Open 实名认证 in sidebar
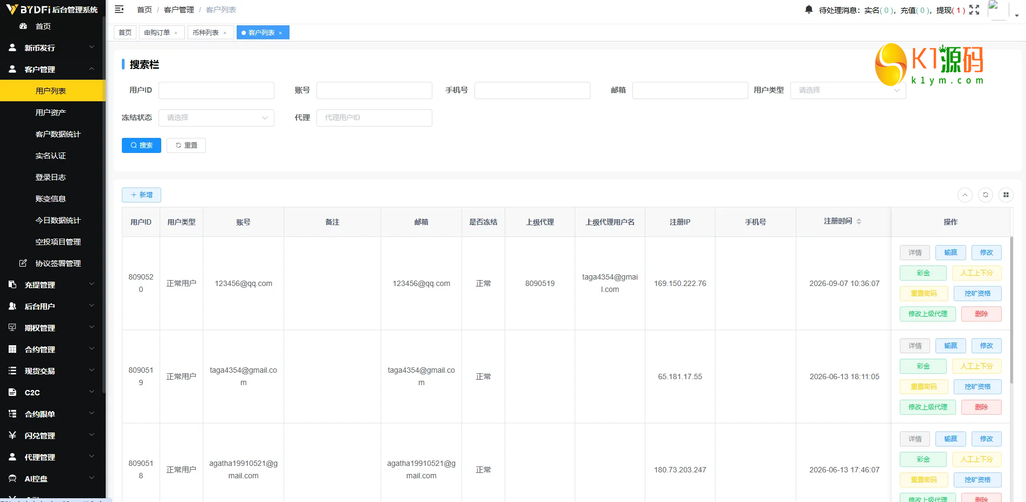Viewport: 1026px width, 502px height. point(53,155)
